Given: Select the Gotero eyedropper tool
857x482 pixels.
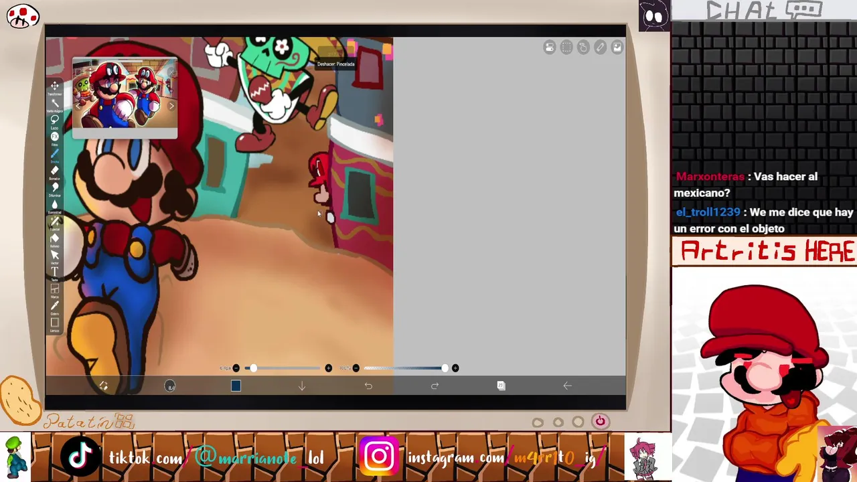Looking at the screenshot, I should pos(55,306).
